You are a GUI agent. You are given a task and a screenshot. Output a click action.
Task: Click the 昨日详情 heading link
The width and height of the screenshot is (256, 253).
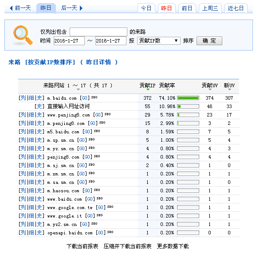click(98, 62)
